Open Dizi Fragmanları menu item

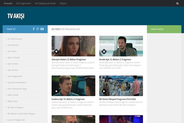[x=24, y=3]
